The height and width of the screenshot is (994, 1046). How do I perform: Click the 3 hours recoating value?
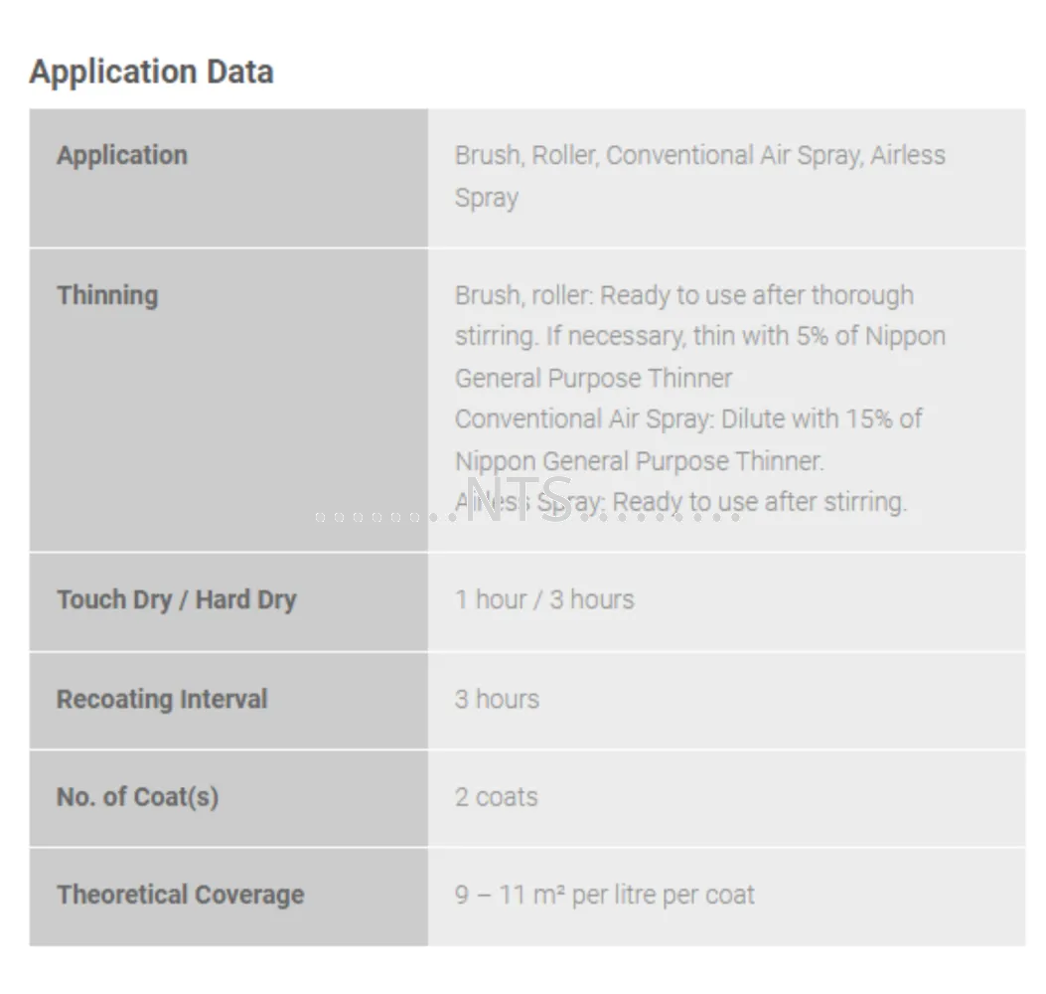[497, 699]
